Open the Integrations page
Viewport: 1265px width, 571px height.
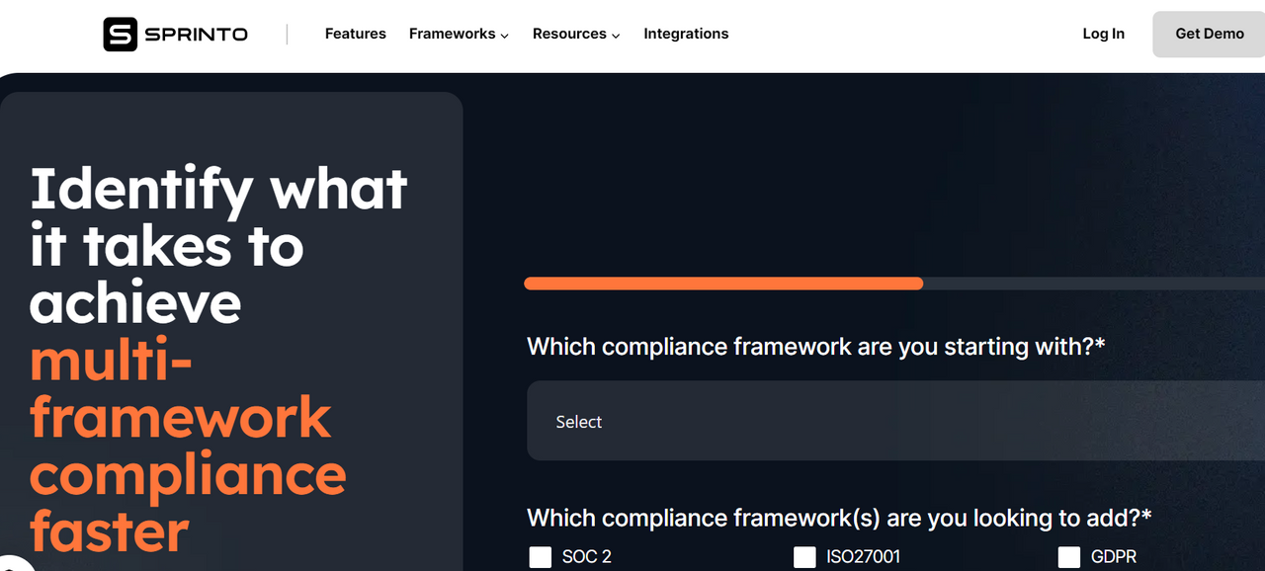(x=686, y=34)
